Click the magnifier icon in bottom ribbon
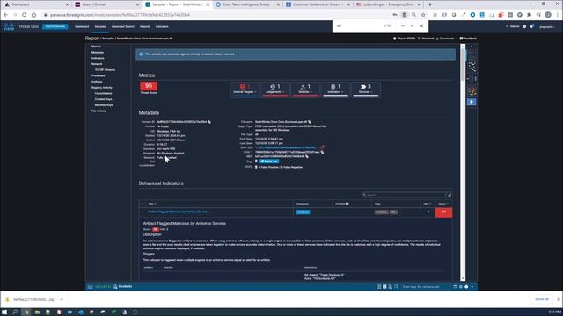The image size is (563, 316). tap(397, 287)
